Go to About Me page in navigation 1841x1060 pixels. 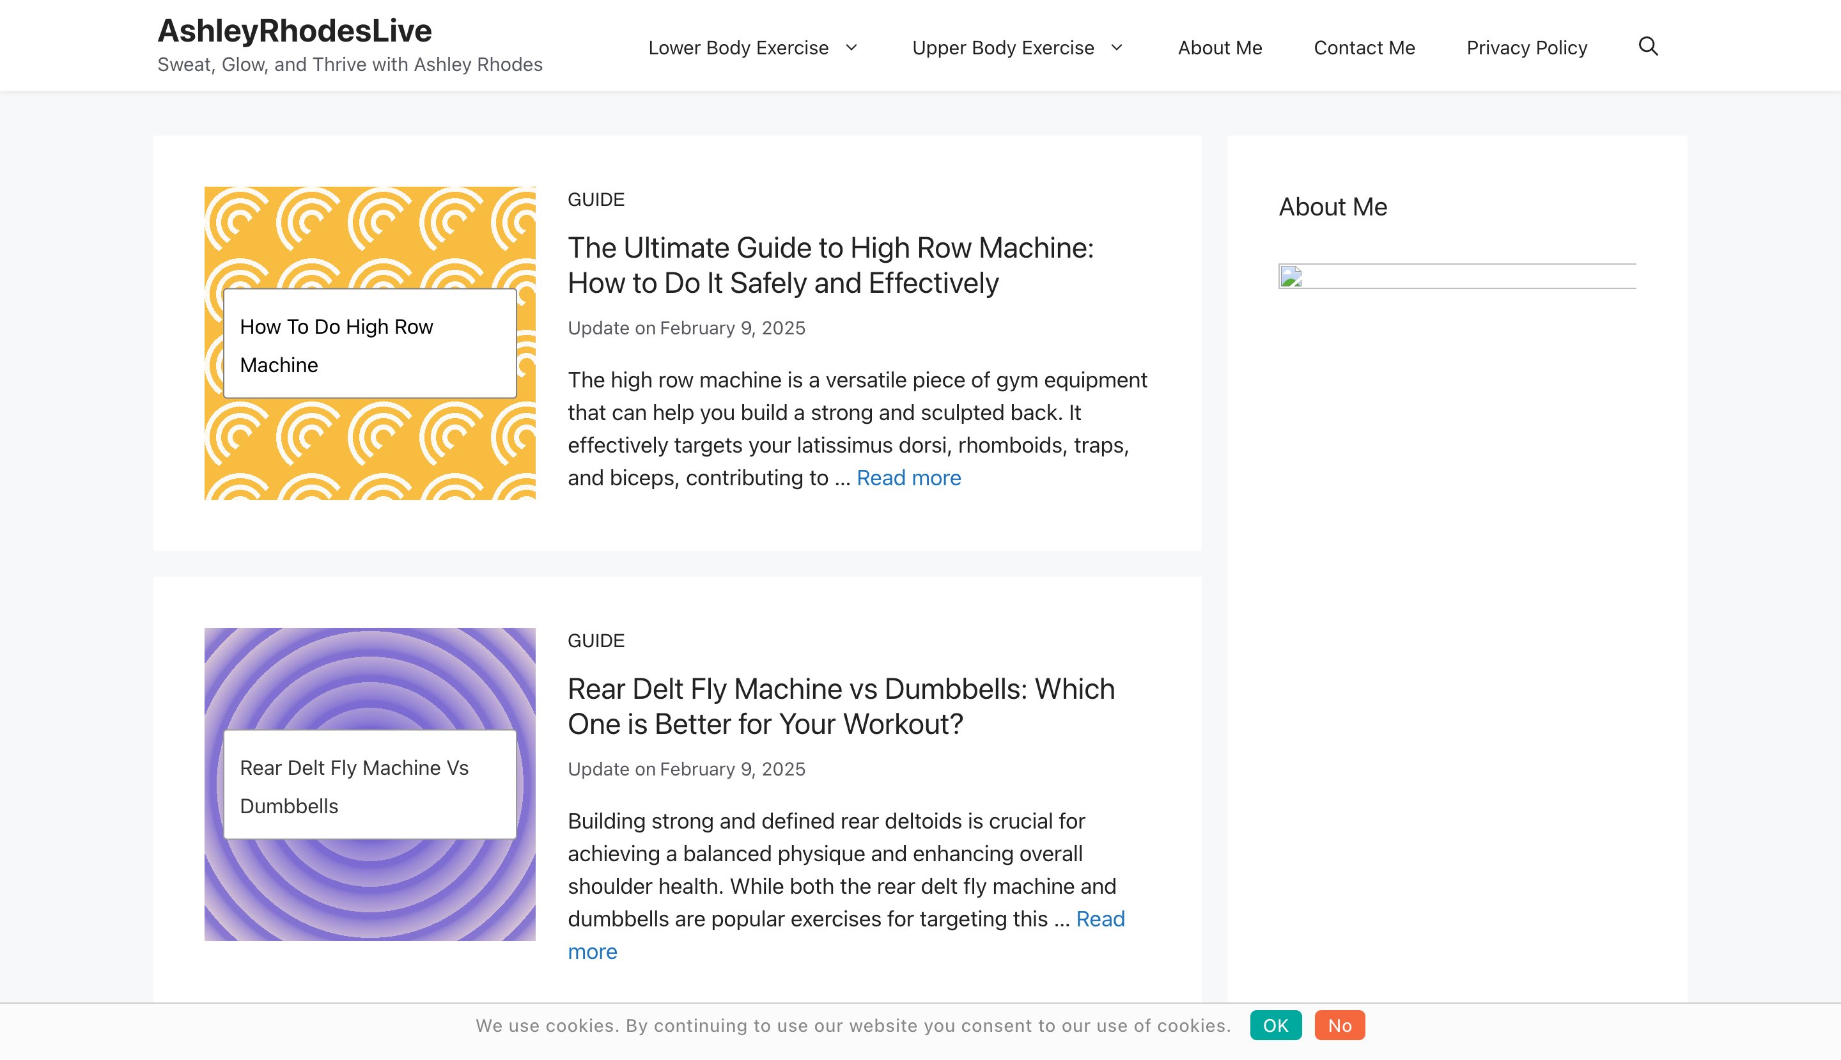pos(1219,48)
